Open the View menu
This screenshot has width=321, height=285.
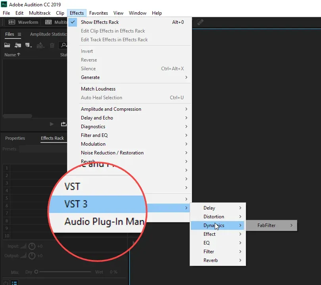pyautogui.click(x=118, y=13)
